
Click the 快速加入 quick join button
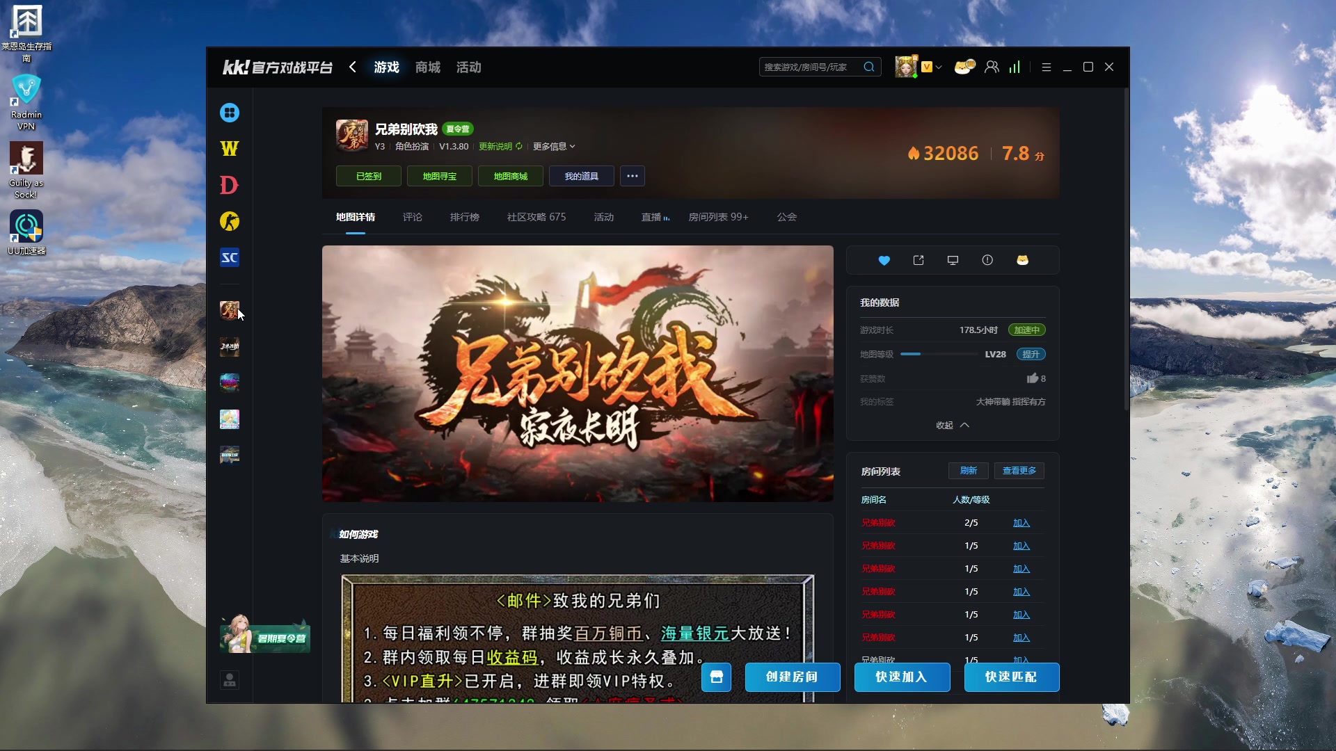pyautogui.click(x=902, y=677)
